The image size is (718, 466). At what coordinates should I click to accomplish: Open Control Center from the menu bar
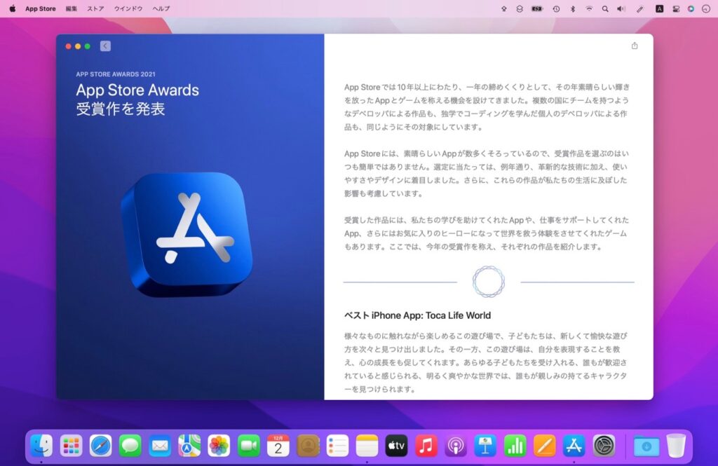(677, 8)
